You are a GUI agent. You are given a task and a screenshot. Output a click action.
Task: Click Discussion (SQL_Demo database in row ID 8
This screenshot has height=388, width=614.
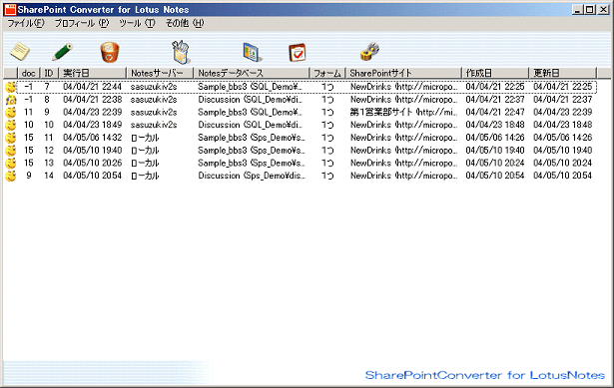click(250, 100)
